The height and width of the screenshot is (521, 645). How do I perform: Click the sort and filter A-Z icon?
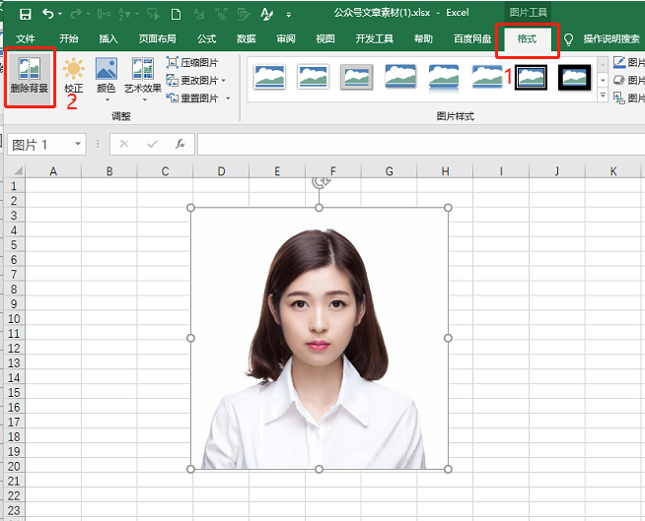coord(124,15)
